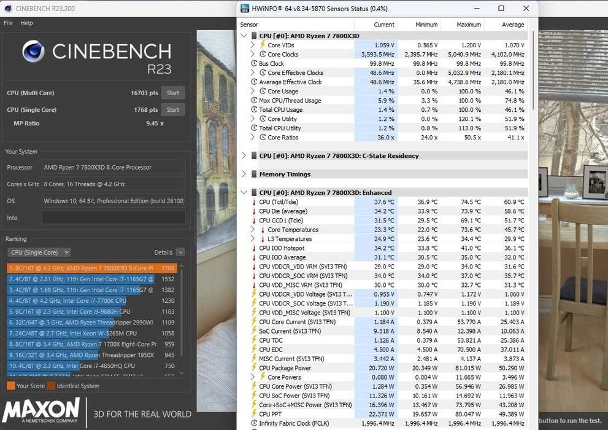Click the lightning icon beside CPU VDDCR_VDD Voltage
This screenshot has height=430, width=608.
254,294
